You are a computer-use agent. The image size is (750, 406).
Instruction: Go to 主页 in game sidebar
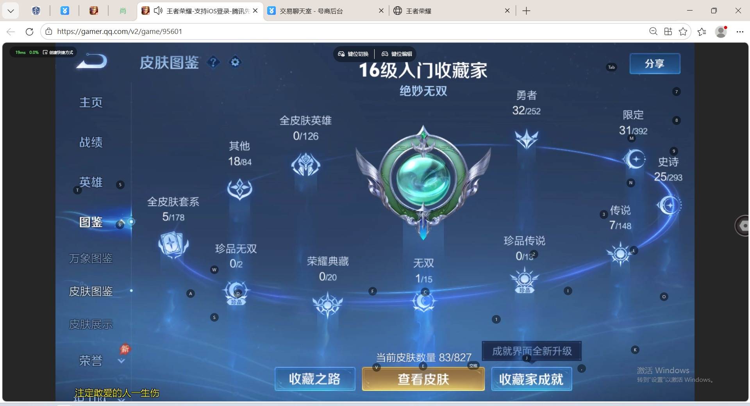pos(91,103)
